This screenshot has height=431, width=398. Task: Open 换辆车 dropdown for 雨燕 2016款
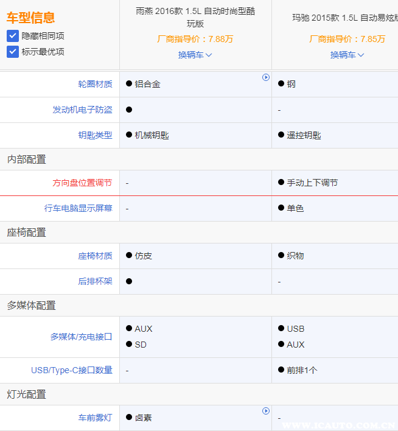click(x=195, y=55)
